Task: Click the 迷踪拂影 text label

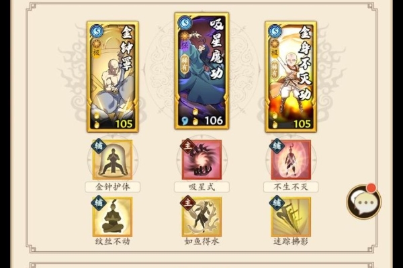Action: coord(291,242)
